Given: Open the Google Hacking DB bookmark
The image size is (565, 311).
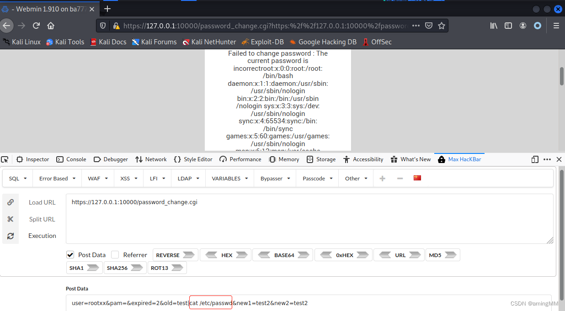Looking at the screenshot, I should (x=323, y=42).
